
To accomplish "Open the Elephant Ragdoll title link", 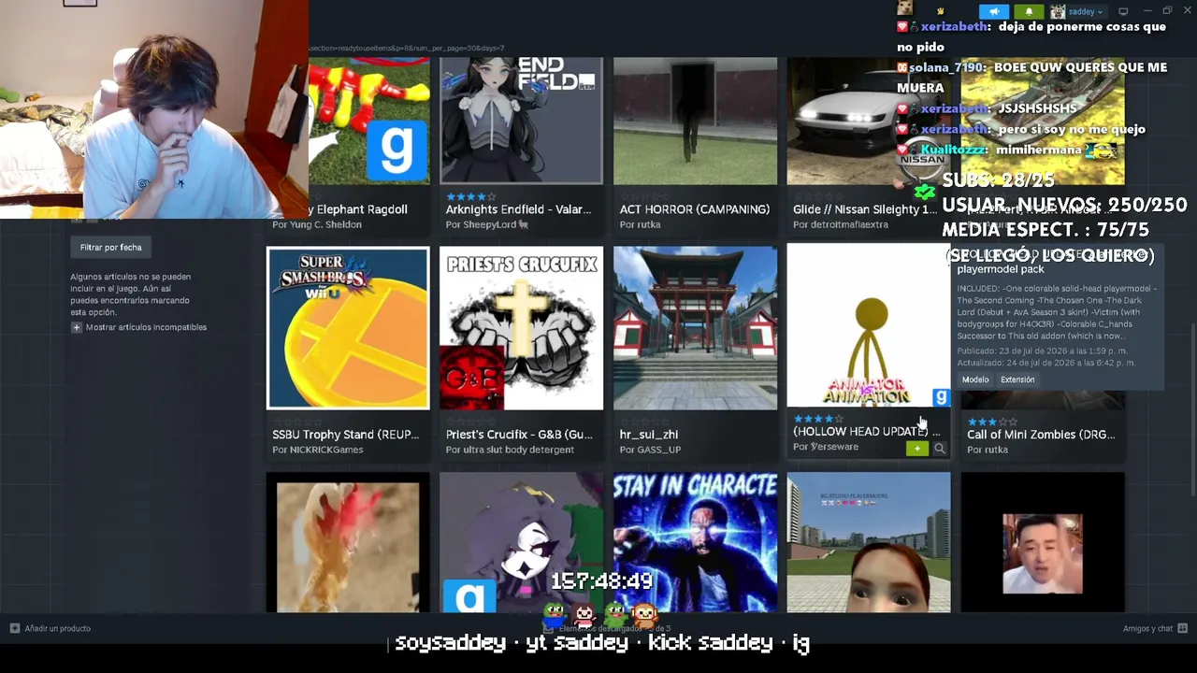I will coord(358,209).
